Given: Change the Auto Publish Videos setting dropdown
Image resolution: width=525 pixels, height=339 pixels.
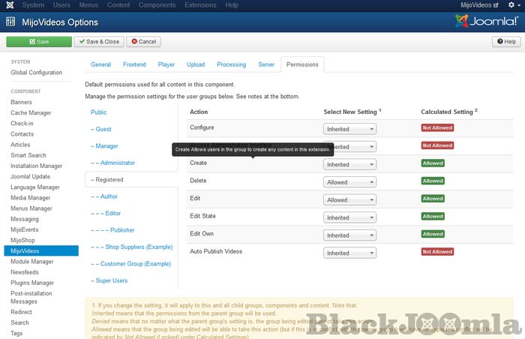Looking at the screenshot, I should (349, 253).
